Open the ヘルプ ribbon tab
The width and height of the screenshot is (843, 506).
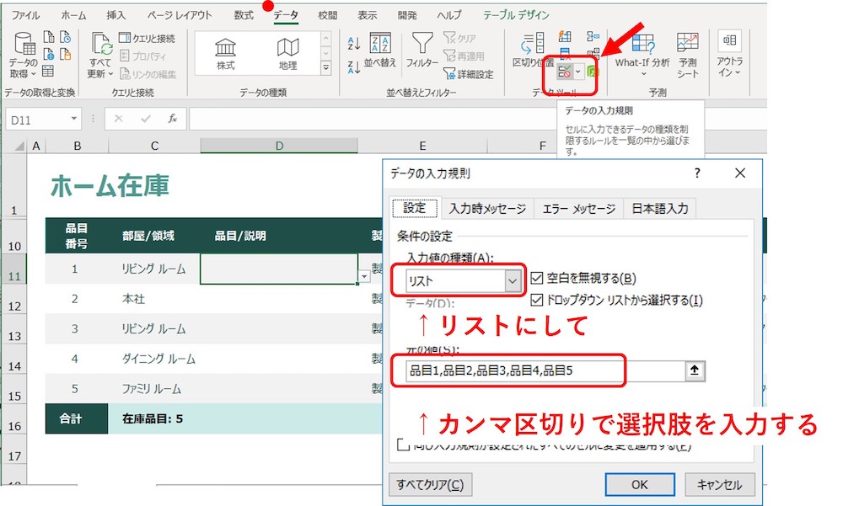(449, 15)
